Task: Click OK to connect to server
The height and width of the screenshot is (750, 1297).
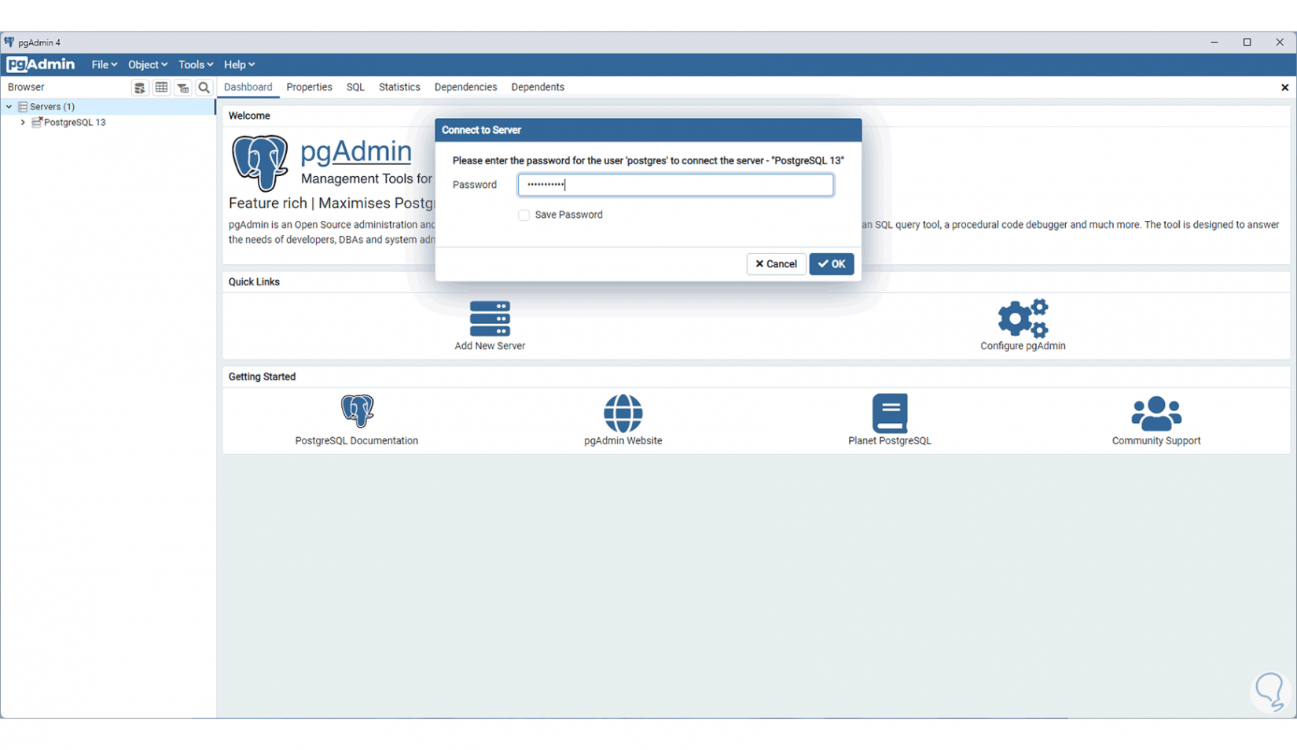Action: 832,264
